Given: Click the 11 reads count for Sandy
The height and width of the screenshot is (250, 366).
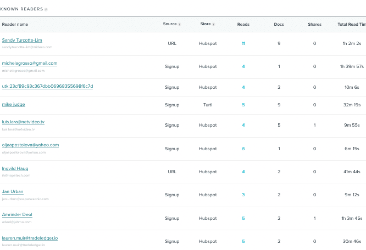Looking at the screenshot, I should click(243, 43).
